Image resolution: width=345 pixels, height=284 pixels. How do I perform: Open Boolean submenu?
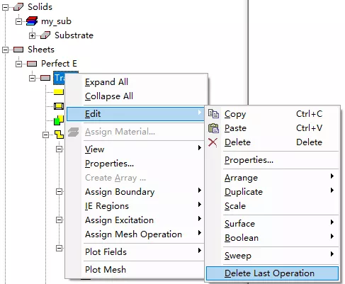273,238
